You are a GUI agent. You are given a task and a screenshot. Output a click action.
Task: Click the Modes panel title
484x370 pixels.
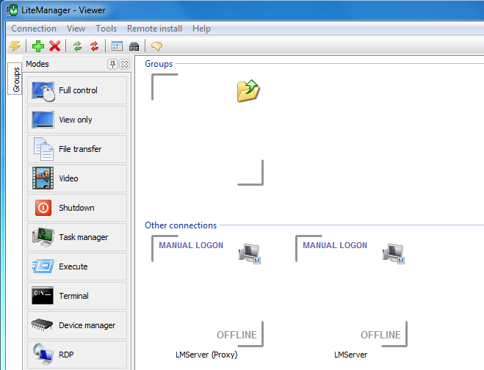37,64
